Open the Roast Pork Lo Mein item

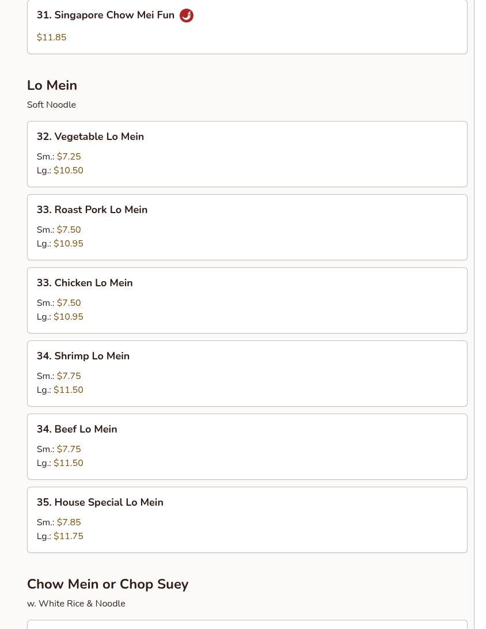click(x=92, y=210)
